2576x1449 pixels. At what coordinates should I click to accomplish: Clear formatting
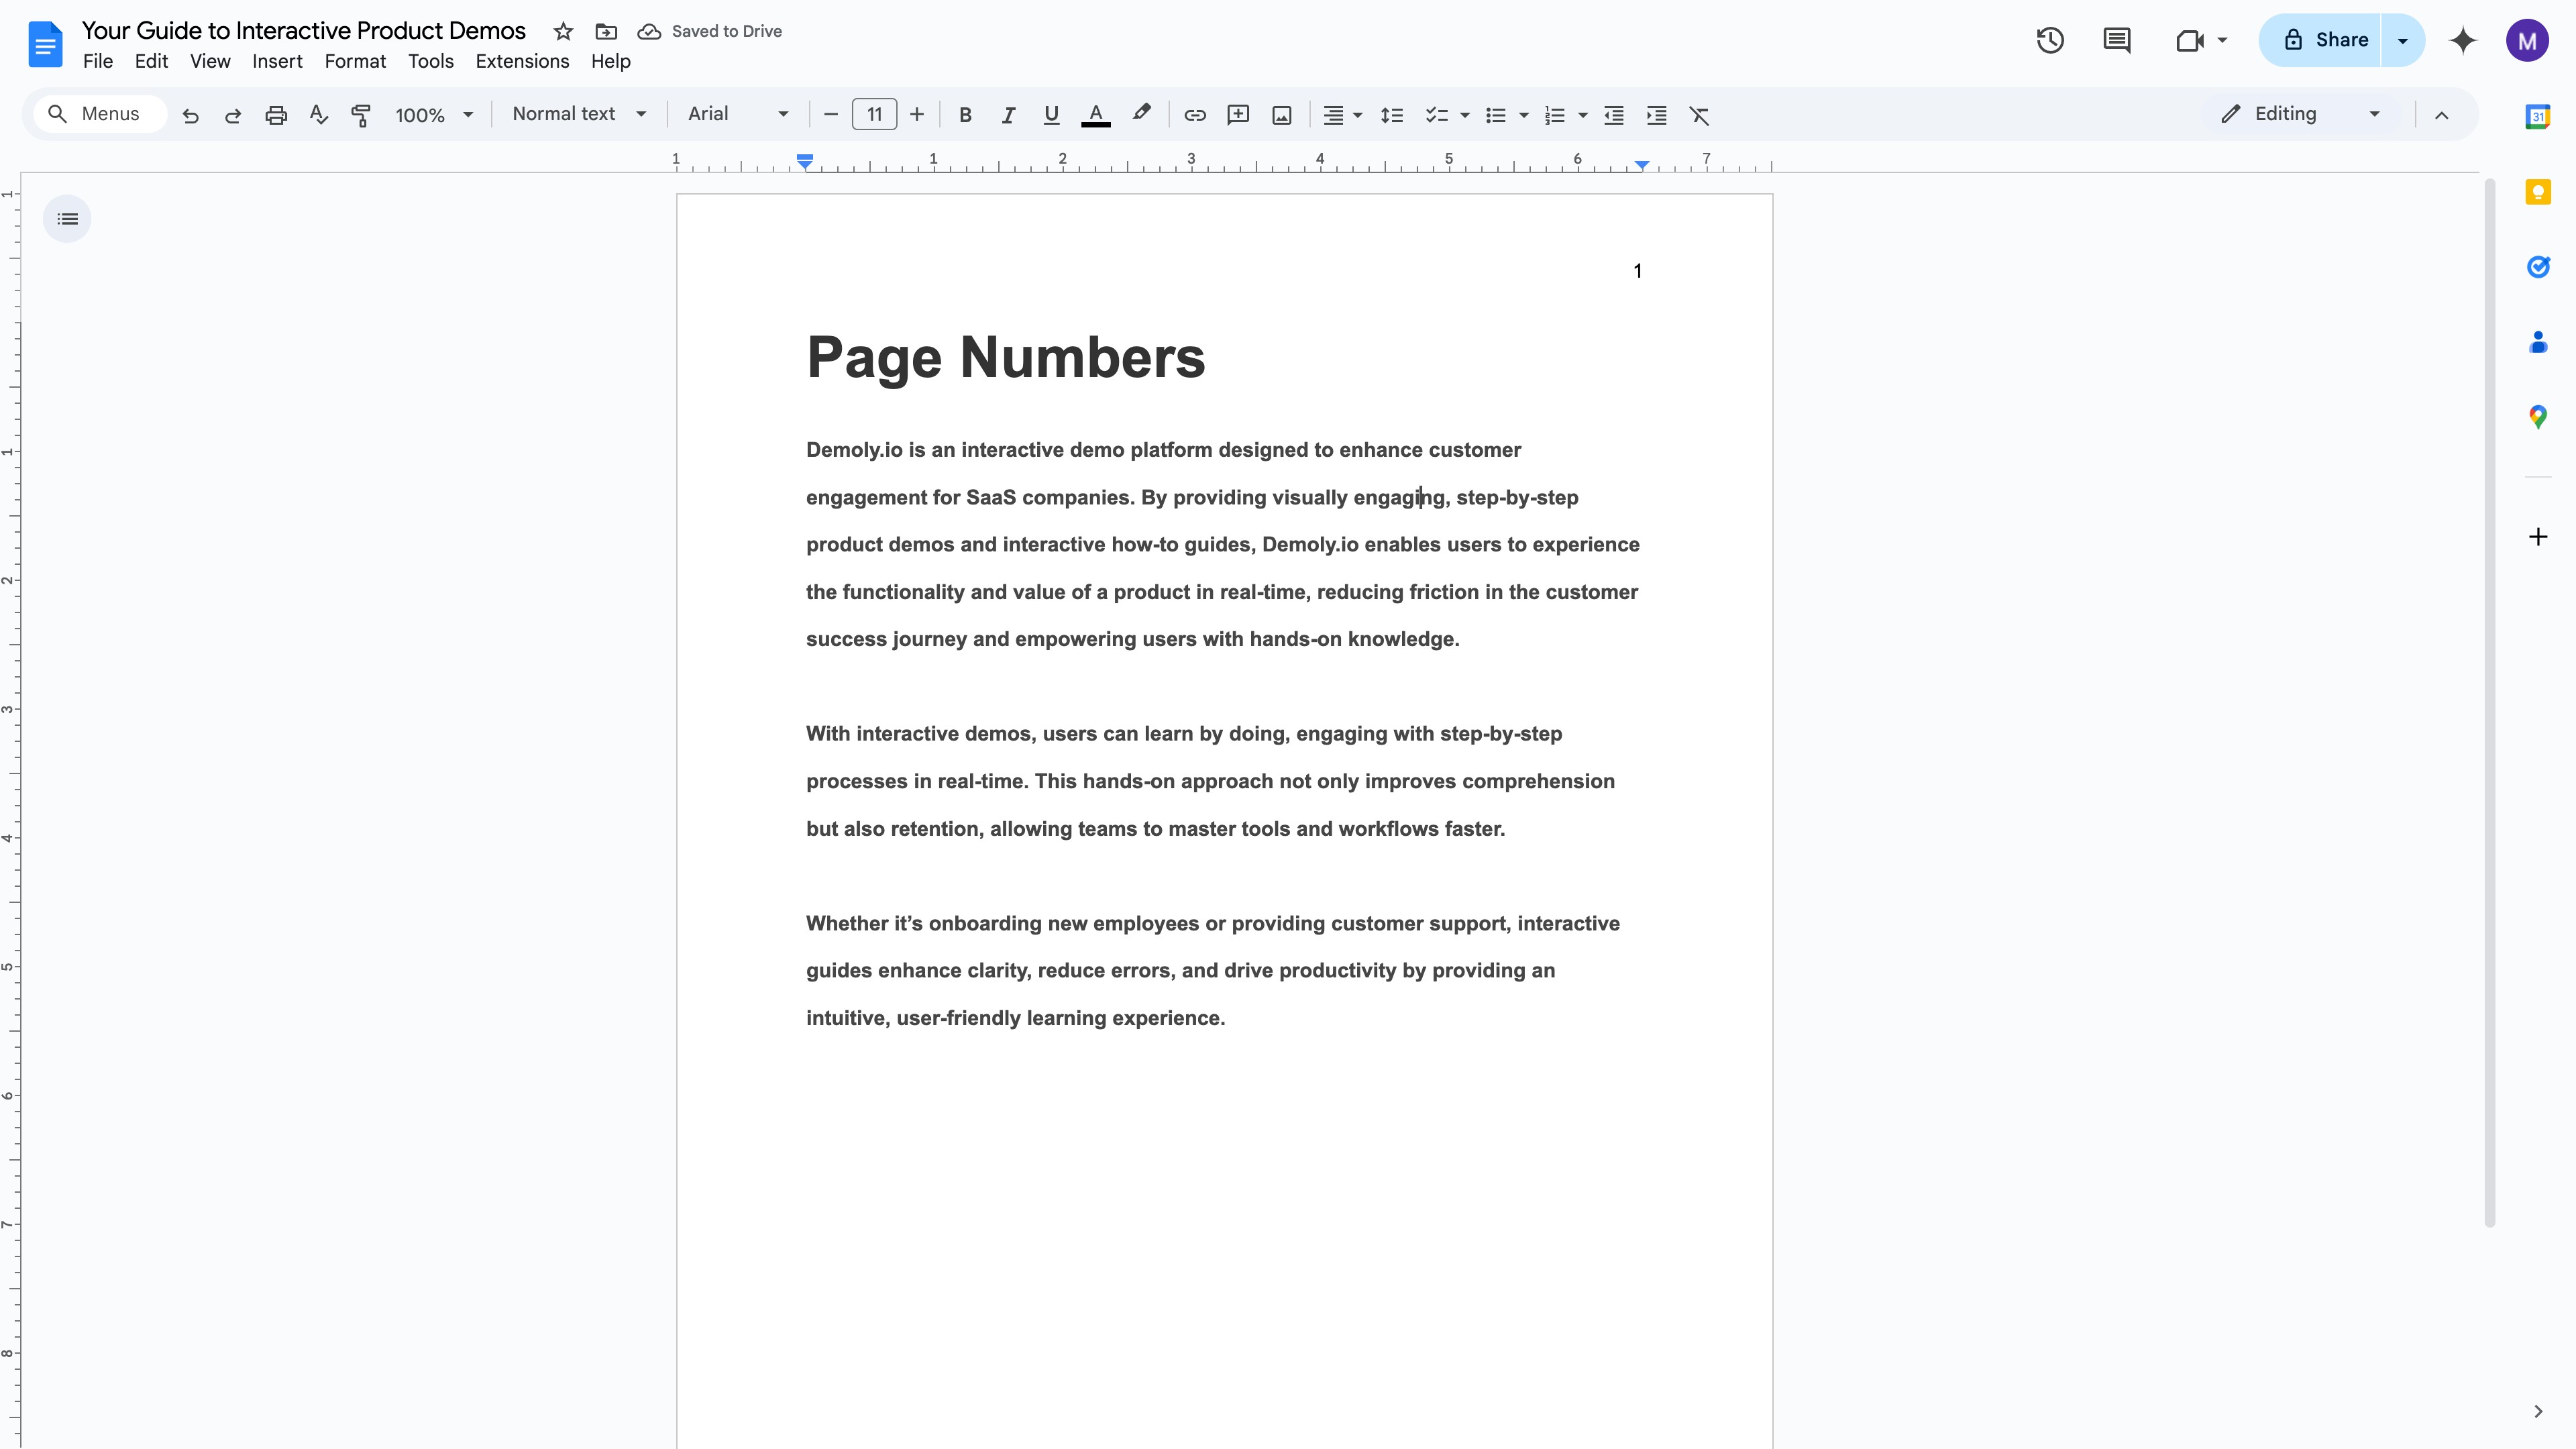pos(1699,115)
